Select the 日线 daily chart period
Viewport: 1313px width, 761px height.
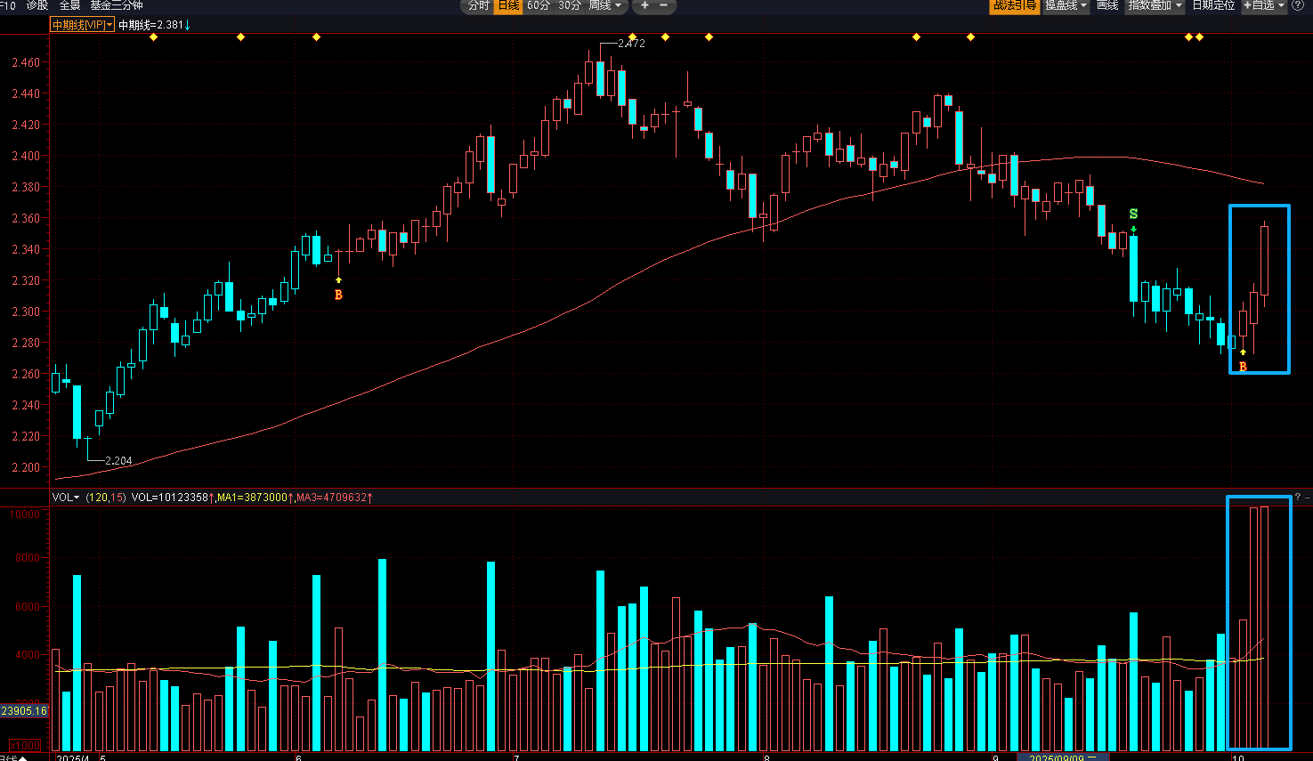(508, 5)
